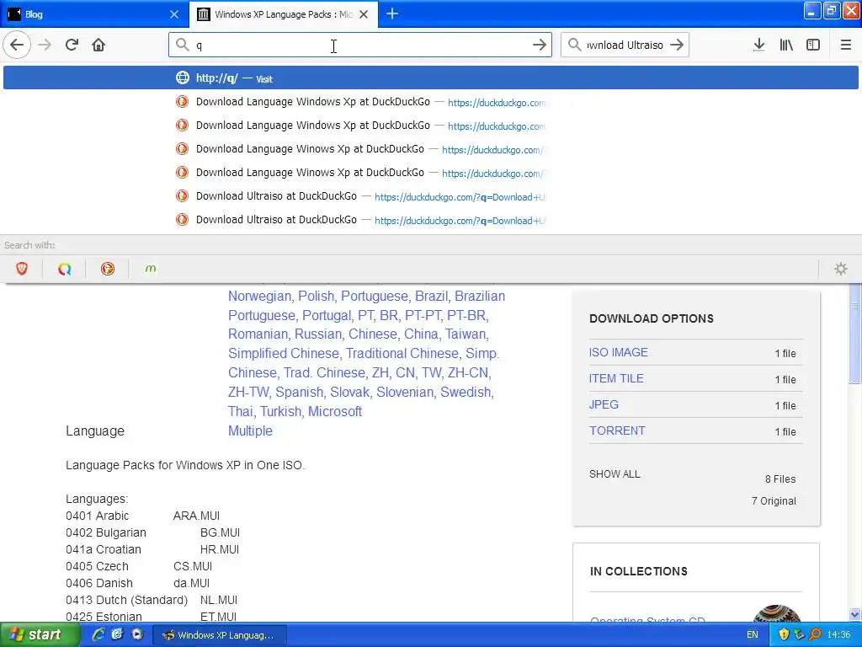Open the security shield tray icon

click(x=784, y=635)
